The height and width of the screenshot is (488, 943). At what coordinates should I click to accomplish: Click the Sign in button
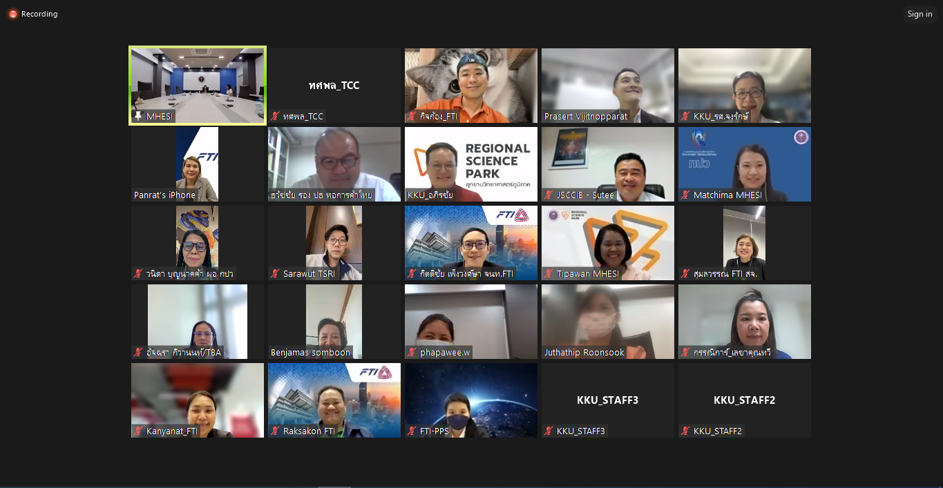[x=920, y=14]
